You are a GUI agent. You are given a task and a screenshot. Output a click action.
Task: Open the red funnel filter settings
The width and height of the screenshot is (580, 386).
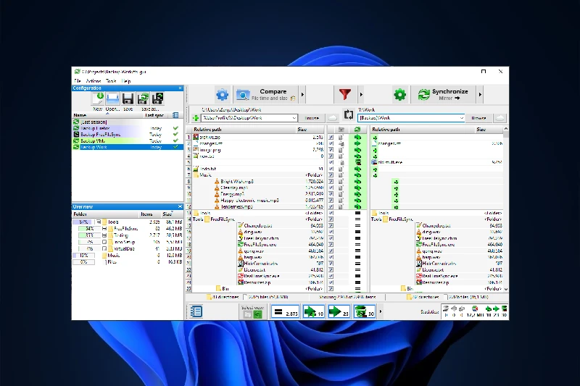pyautogui.click(x=345, y=95)
